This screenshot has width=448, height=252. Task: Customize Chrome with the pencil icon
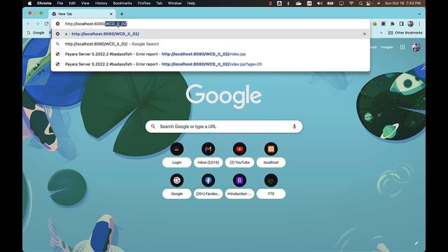pyautogui.click(x=416, y=243)
